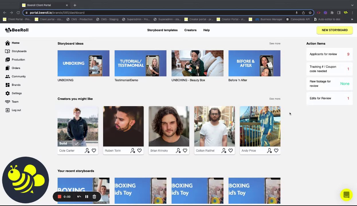Expand the browser tab search chevron
The image size is (357, 206).
click(x=352, y=5)
